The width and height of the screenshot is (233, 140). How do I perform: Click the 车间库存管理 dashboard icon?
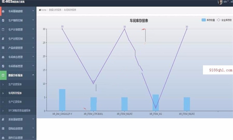[3, 57]
